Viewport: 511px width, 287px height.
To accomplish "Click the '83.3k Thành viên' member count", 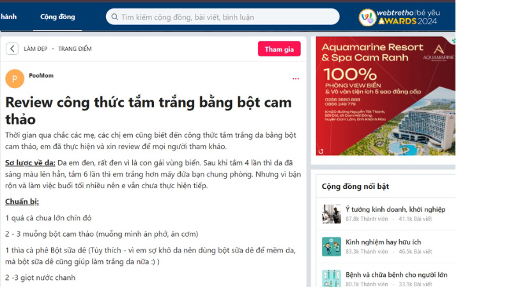I will point(367,251).
